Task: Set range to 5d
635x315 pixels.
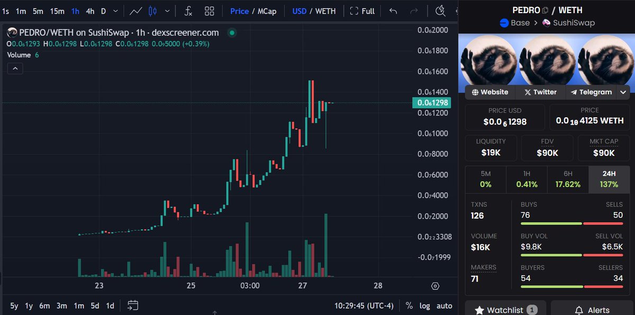Action: [95, 305]
